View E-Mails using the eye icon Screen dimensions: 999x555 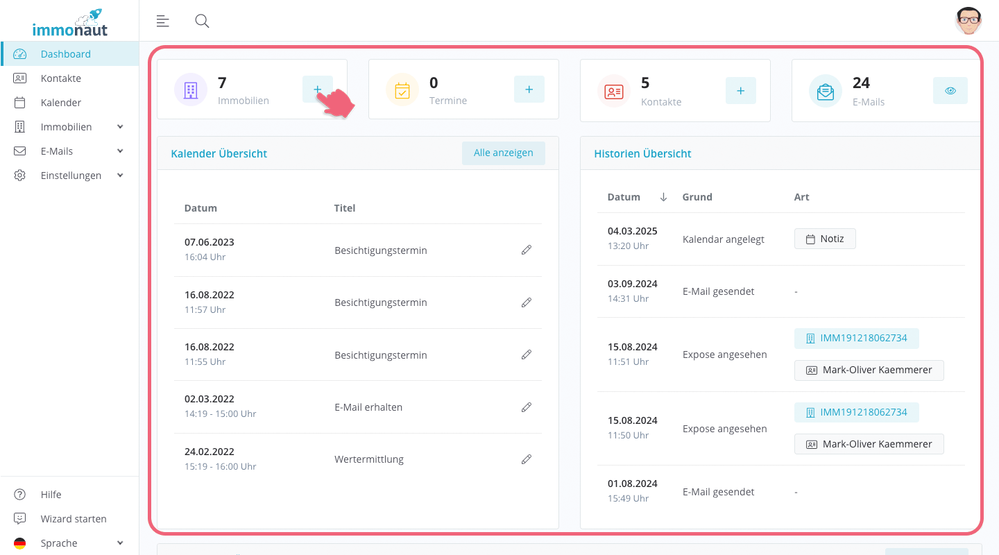point(950,90)
